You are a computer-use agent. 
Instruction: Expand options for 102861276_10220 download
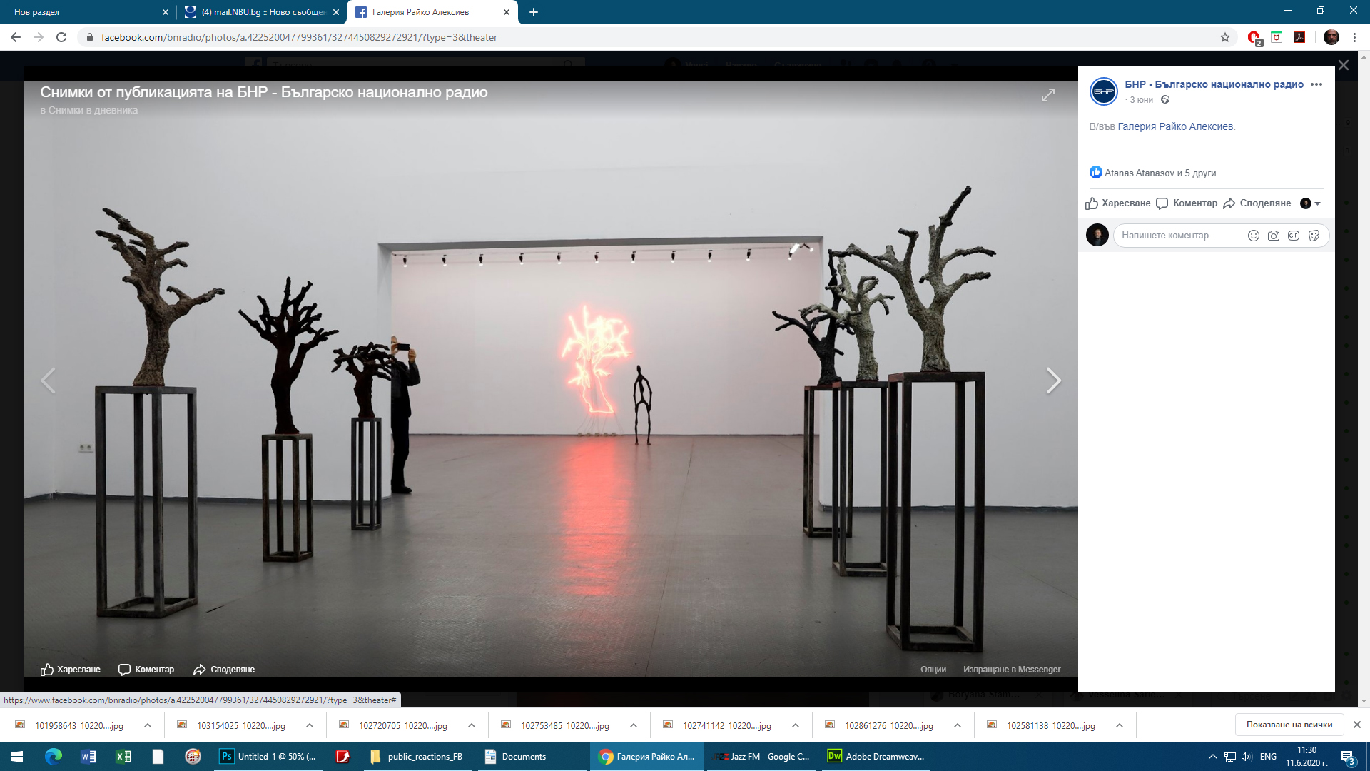[958, 725]
